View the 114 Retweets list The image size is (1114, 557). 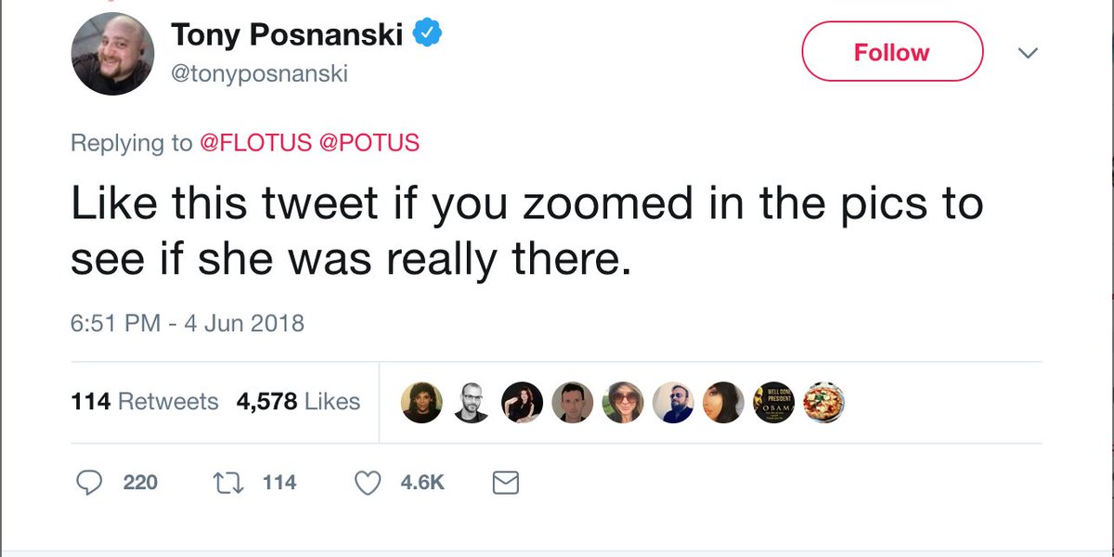point(144,402)
